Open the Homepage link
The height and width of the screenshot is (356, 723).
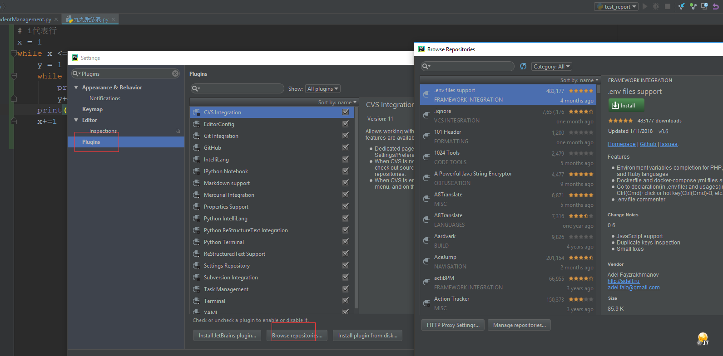[x=621, y=144]
